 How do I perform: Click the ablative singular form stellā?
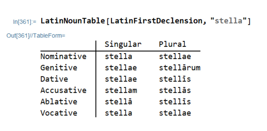click(119, 102)
